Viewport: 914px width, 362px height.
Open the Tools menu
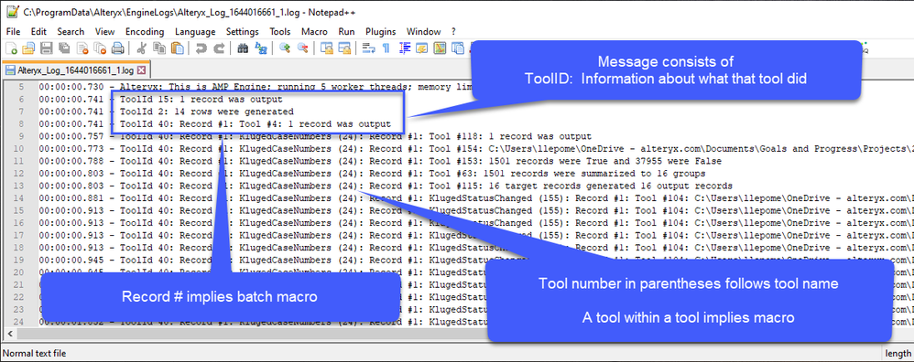(280, 31)
